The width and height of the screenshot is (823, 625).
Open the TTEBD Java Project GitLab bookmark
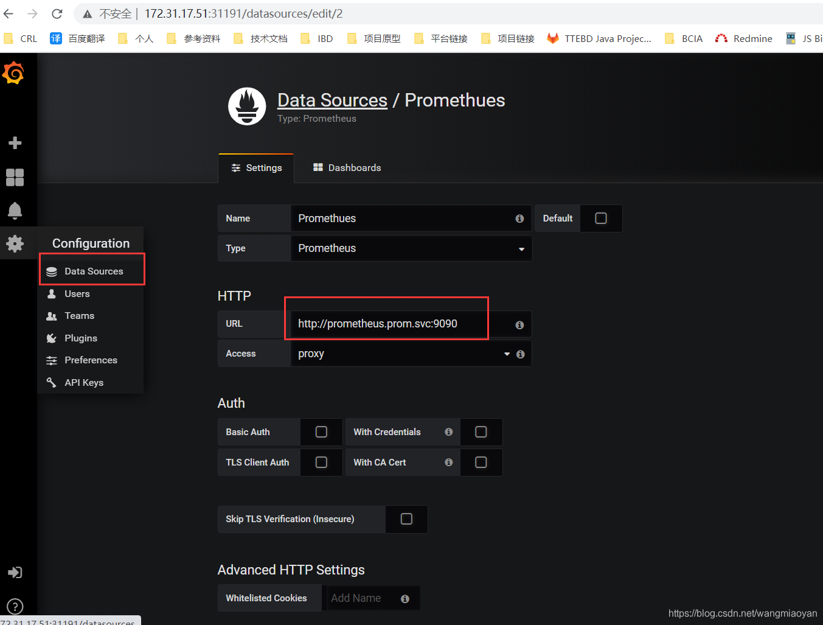coord(599,38)
